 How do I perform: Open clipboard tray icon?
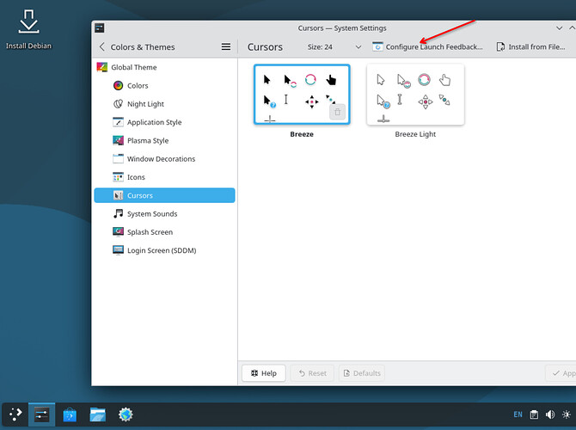click(534, 415)
